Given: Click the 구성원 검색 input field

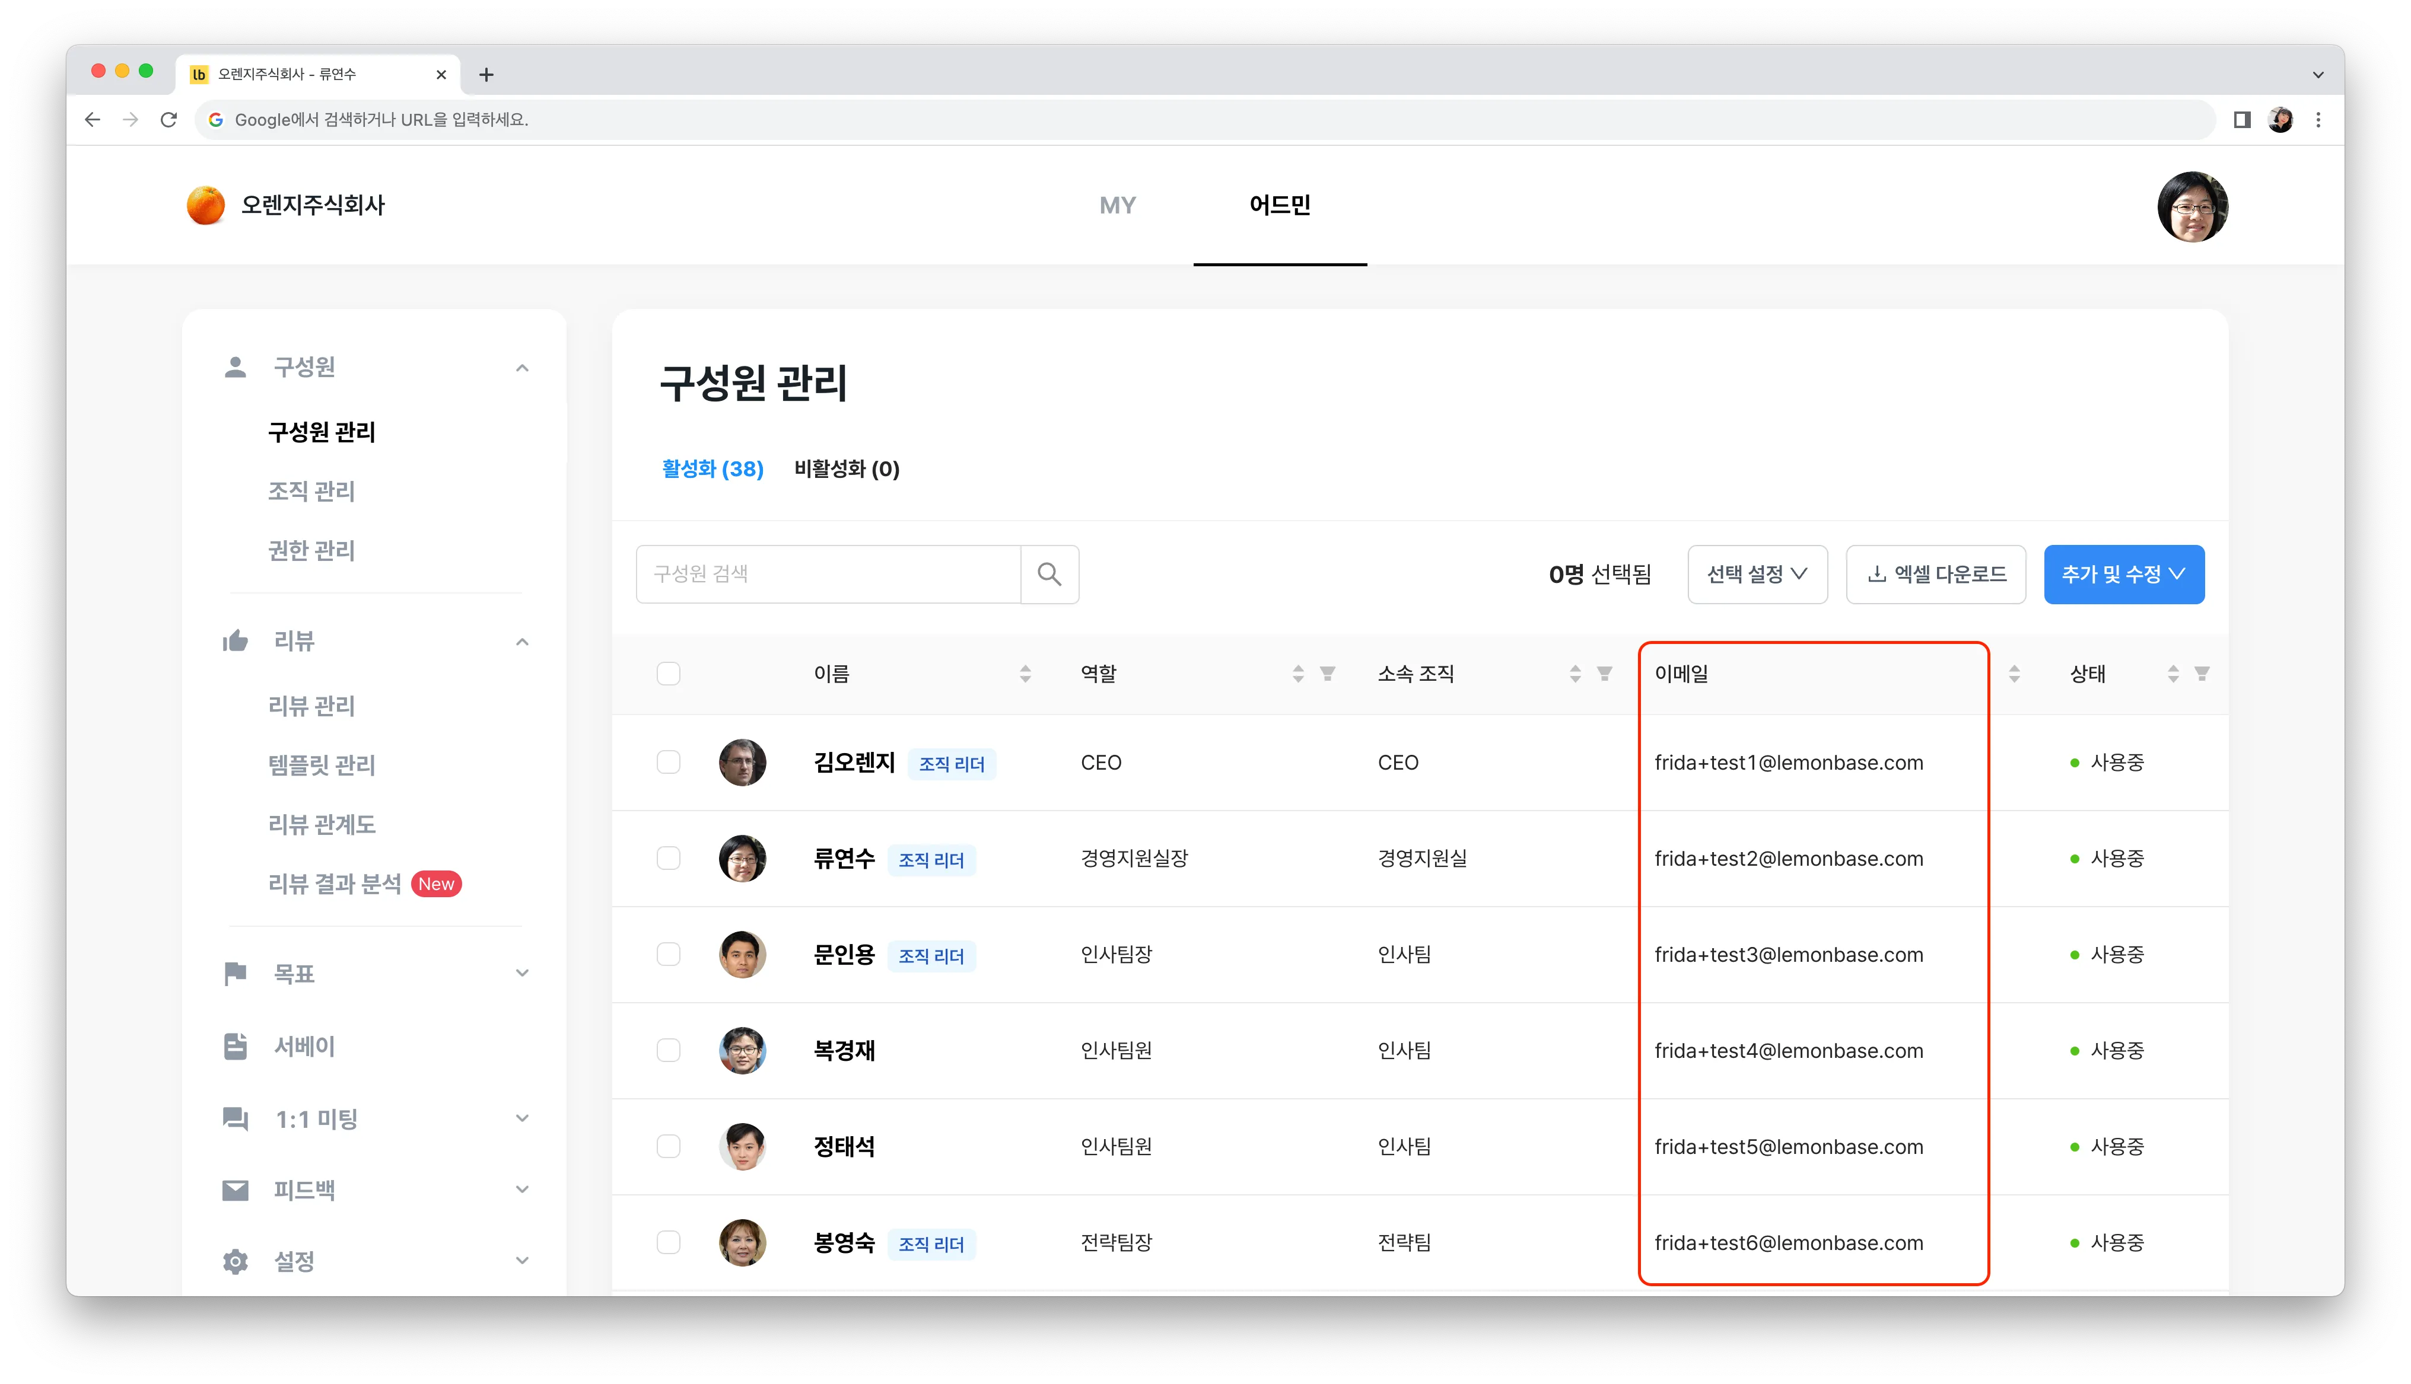Looking at the screenshot, I should [x=828, y=574].
